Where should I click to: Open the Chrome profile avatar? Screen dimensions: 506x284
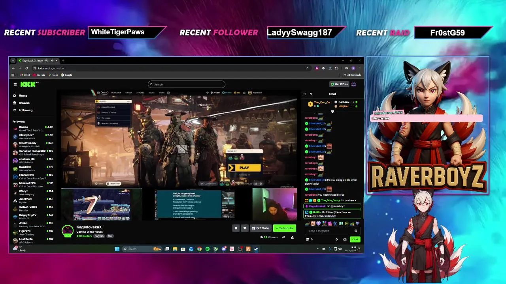pyautogui.click(x=353, y=68)
